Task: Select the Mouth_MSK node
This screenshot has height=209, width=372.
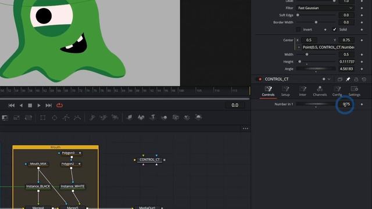Action: point(38,164)
